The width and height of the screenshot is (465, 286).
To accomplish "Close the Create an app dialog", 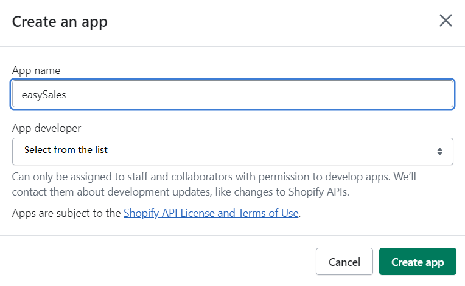I will tap(446, 21).
